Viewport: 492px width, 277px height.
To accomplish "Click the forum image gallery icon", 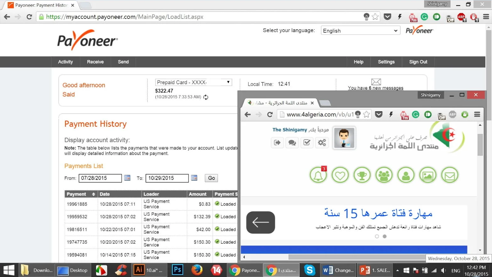I will (x=428, y=175).
